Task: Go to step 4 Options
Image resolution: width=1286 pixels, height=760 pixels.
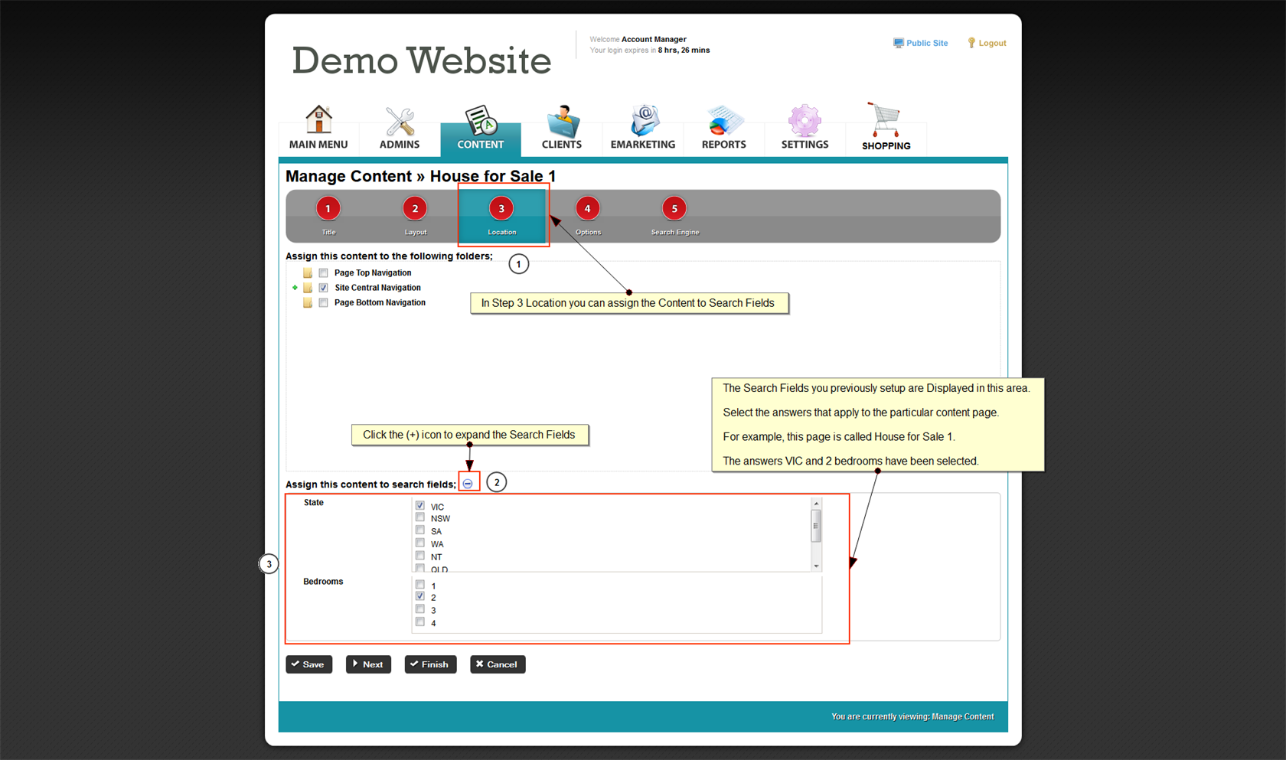Action: point(588,209)
